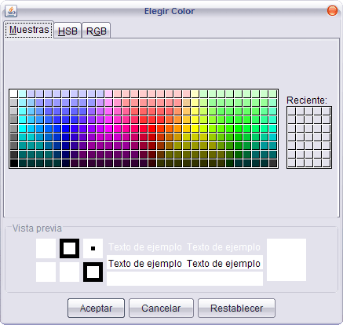Image resolution: width=343 pixels, height=325 pixels.
Task: Click the Restablecer button
Action: click(236, 309)
